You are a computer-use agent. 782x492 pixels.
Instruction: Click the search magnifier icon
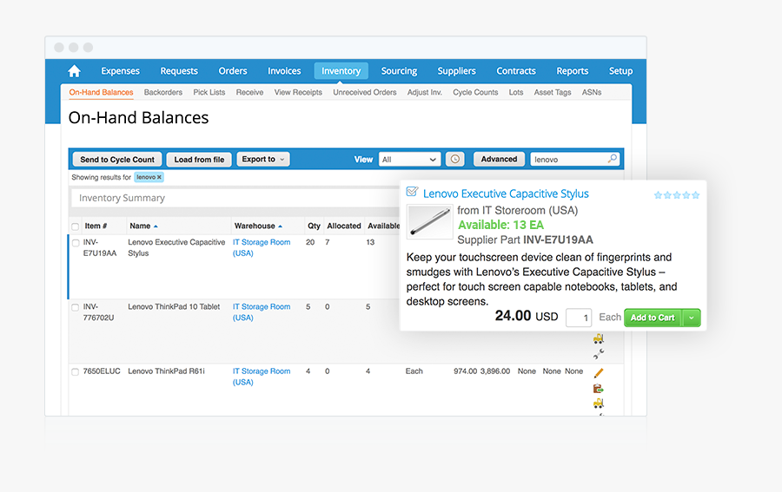pyautogui.click(x=612, y=159)
